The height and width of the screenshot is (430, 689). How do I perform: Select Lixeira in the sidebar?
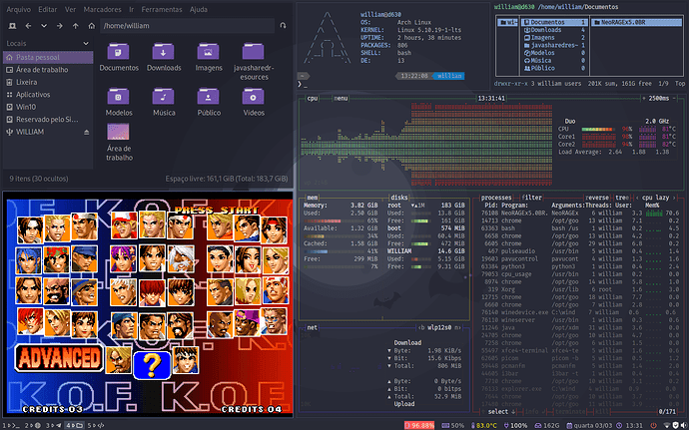click(x=48, y=82)
